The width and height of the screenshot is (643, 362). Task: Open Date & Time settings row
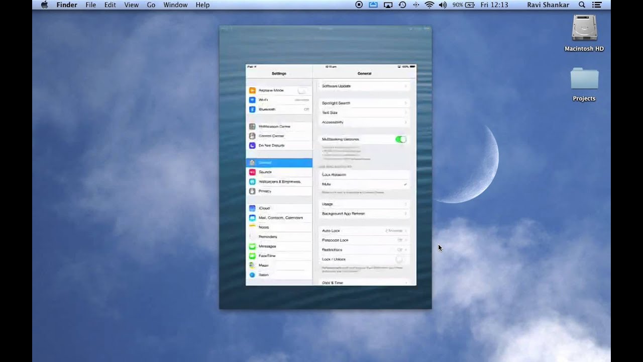pos(364,283)
